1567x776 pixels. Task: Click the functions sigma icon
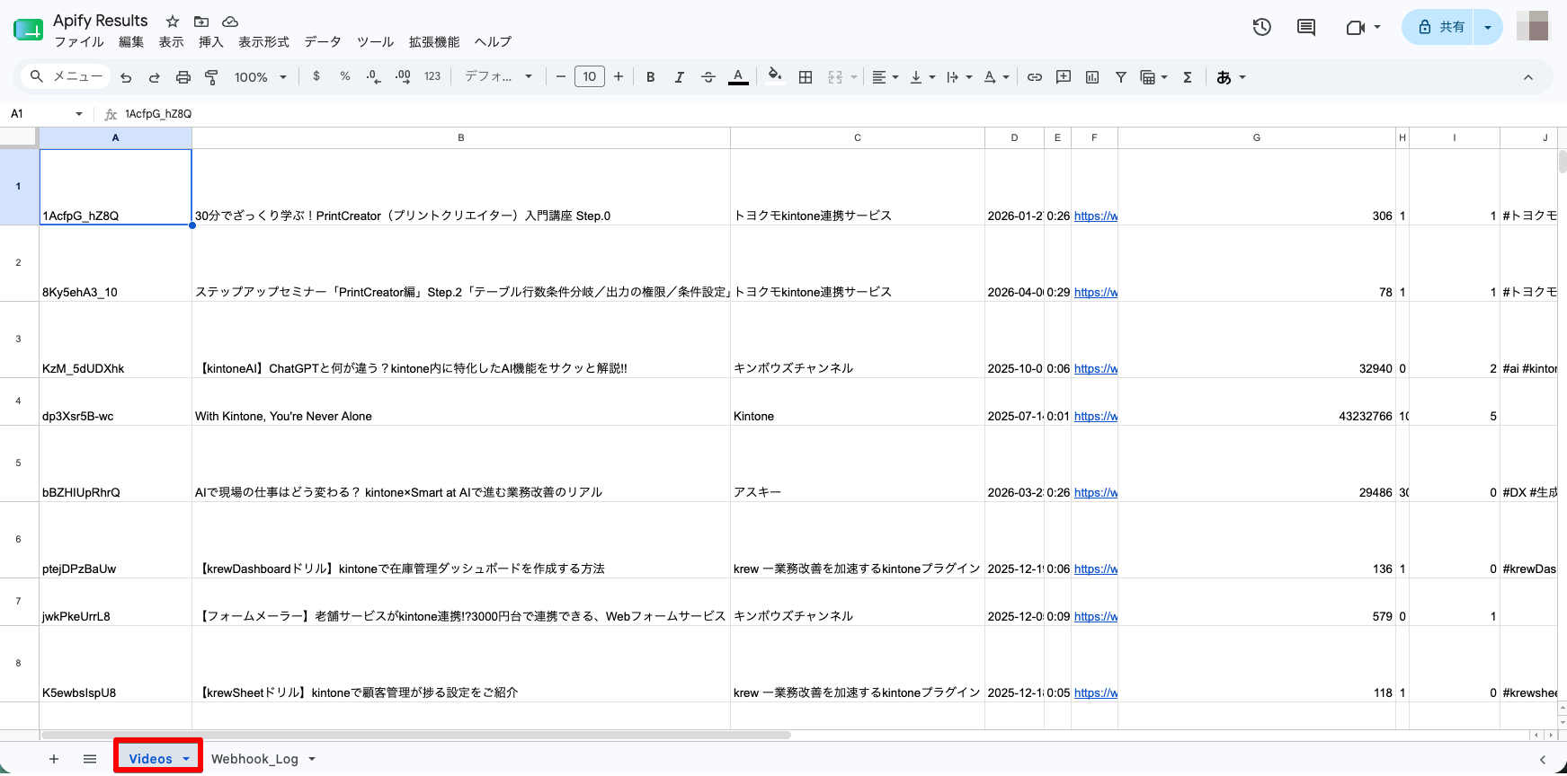tap(1188, 77)
